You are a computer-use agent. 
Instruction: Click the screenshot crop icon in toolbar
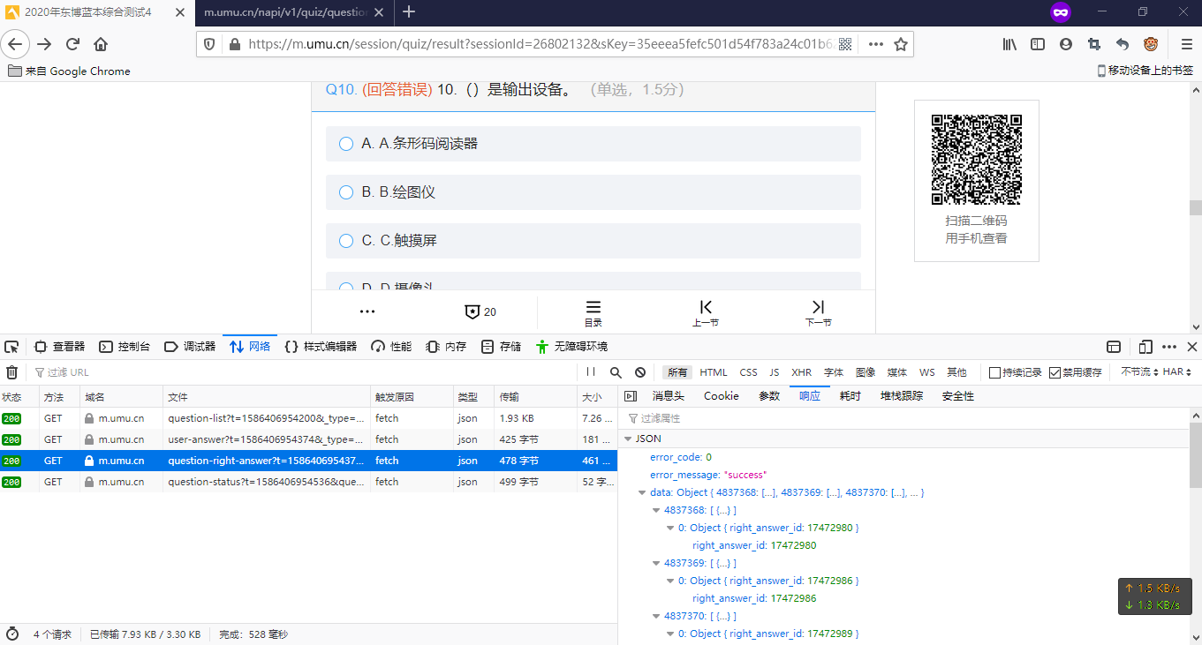coord(1094,44)
